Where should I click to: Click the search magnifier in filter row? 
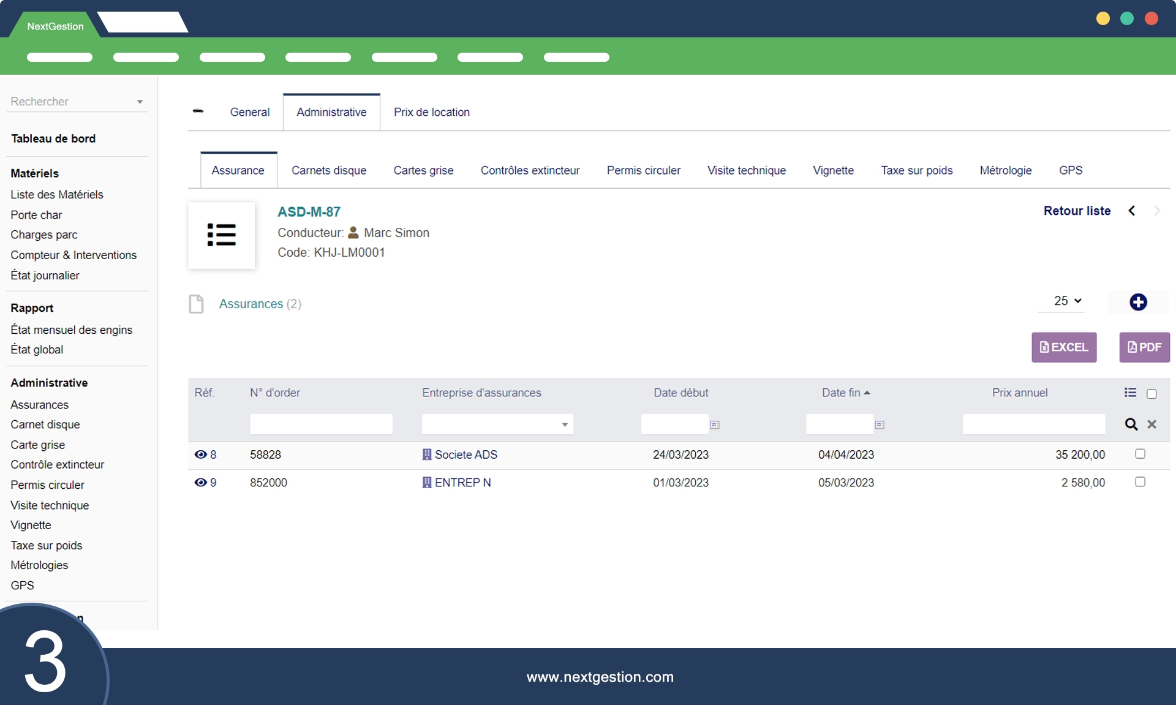click(x=1131, y=424)
